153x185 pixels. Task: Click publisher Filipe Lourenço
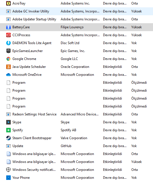(x=72, y=27)
